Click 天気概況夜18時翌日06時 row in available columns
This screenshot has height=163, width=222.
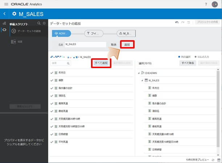click(x=92, y=126)
